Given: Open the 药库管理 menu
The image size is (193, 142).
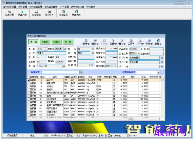Looking at the screenshot, I should [23, 7].
